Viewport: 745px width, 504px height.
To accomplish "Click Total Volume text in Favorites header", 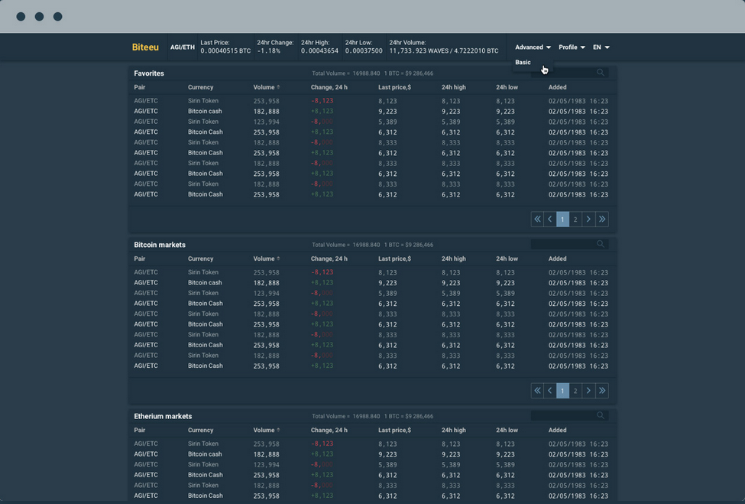I will (x=346, y=73).
